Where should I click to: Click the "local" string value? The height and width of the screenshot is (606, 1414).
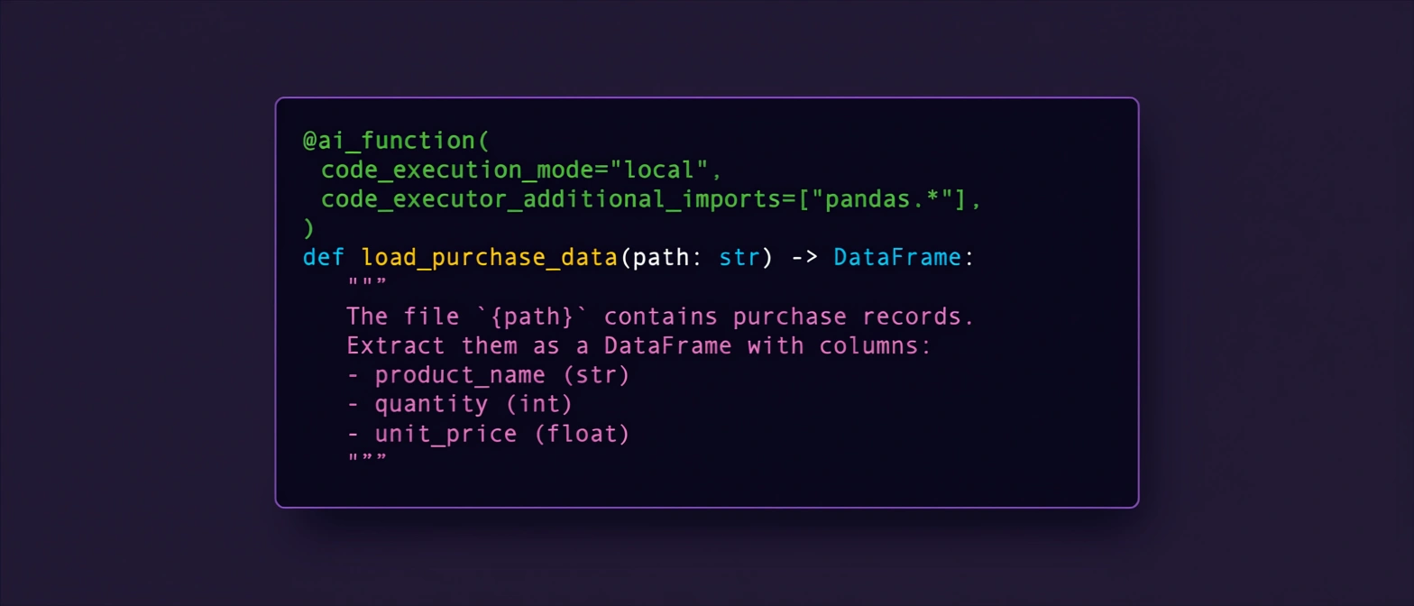coord(661,170)
